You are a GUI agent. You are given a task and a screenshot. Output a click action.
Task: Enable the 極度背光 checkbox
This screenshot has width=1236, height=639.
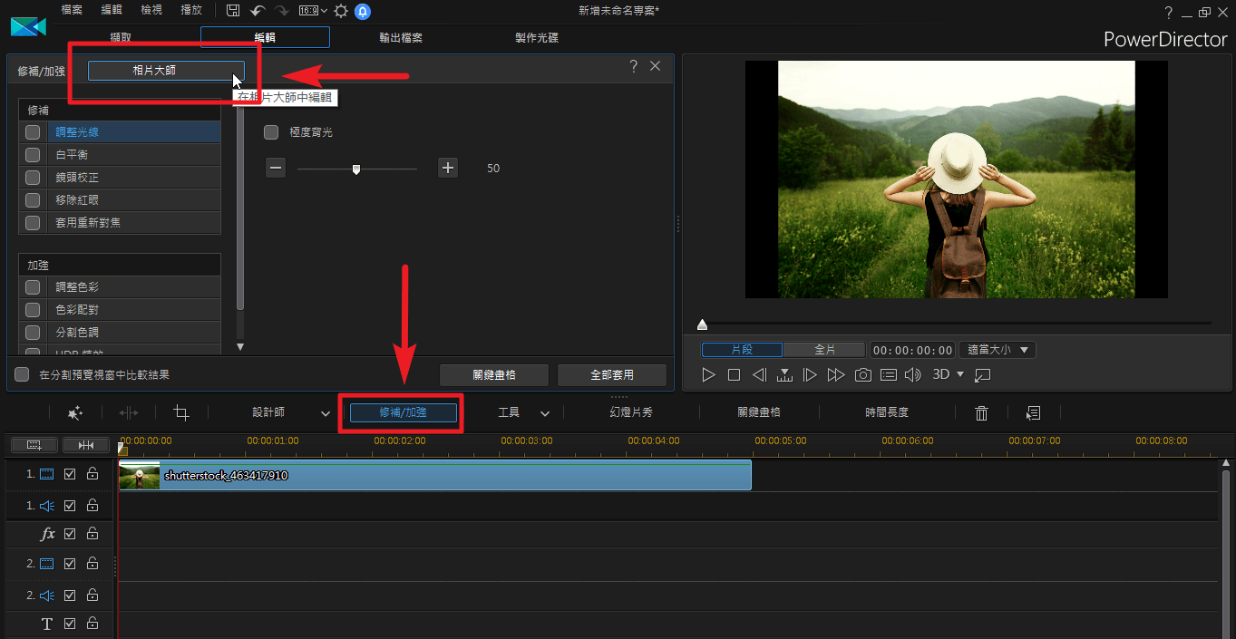(x=270, y=132)
